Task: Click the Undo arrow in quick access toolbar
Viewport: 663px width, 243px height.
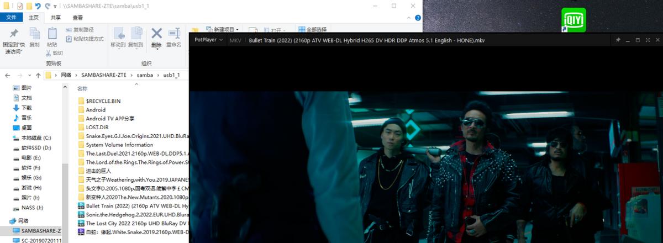Action: click(38, 6)
